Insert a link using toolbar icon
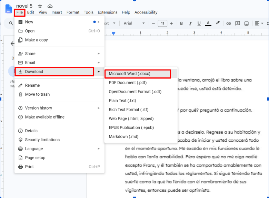Viewport: 269px width, 198px height. 229,23
